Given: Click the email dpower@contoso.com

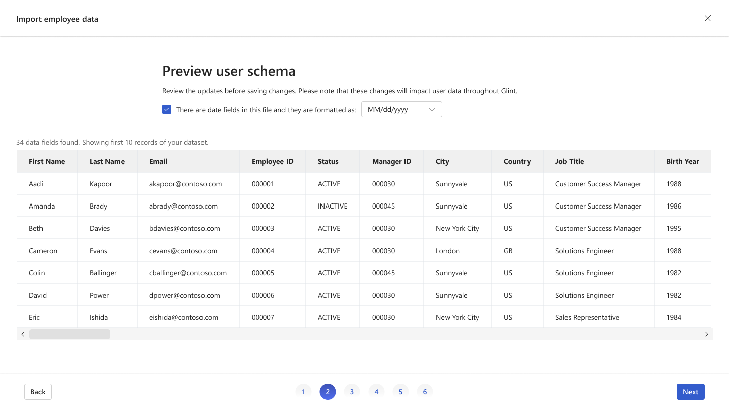Looking at the screenshot, I should (x=185, y=295).
